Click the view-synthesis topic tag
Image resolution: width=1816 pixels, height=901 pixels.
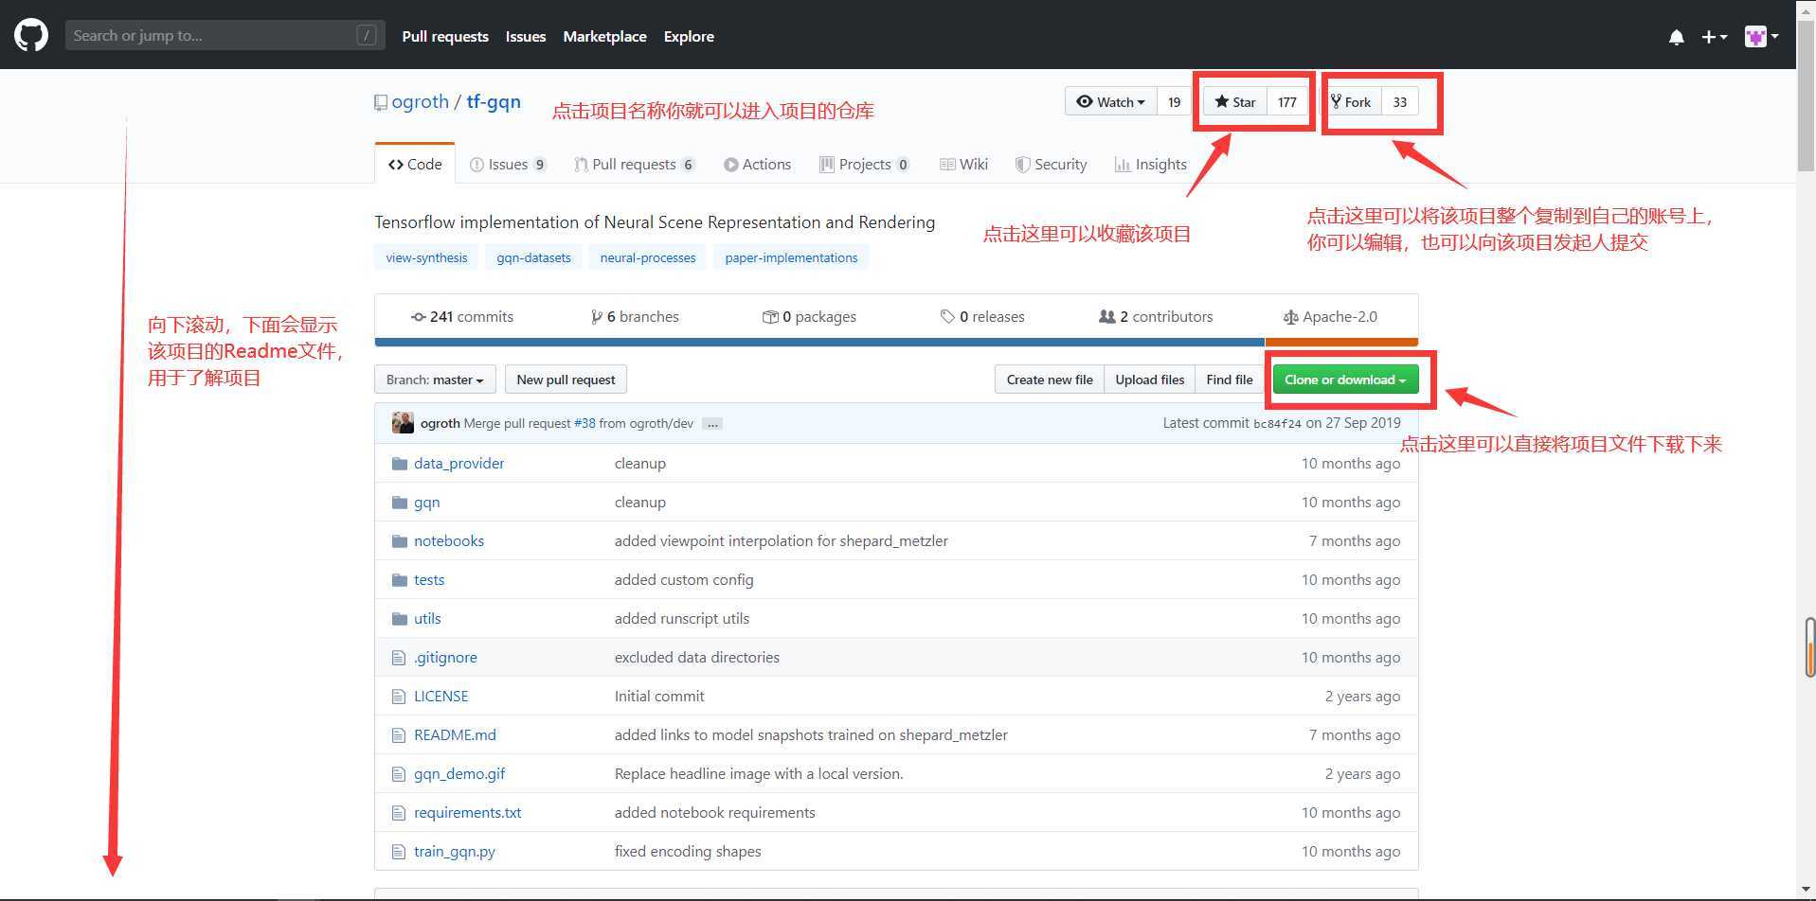(426, 257)
